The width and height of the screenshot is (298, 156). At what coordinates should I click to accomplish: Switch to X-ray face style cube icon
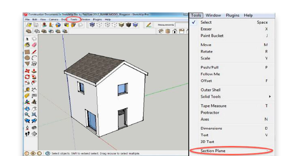(x=92, y=25)
